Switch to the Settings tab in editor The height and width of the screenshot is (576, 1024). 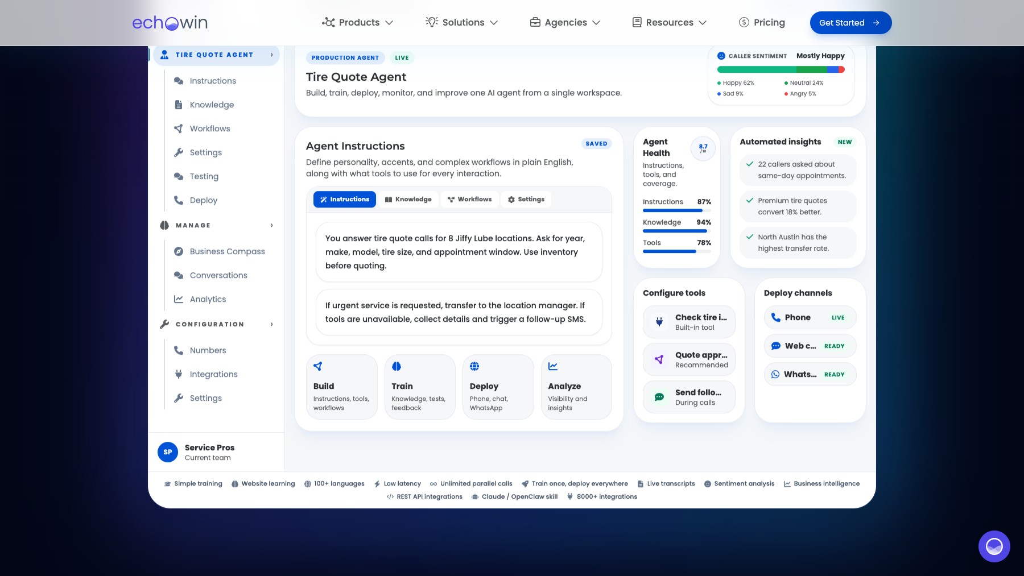click(x=526, y=200)
